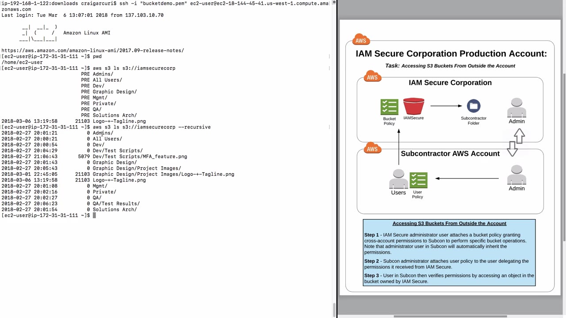Click the green User Policy checklist icon

coord(418,181)
